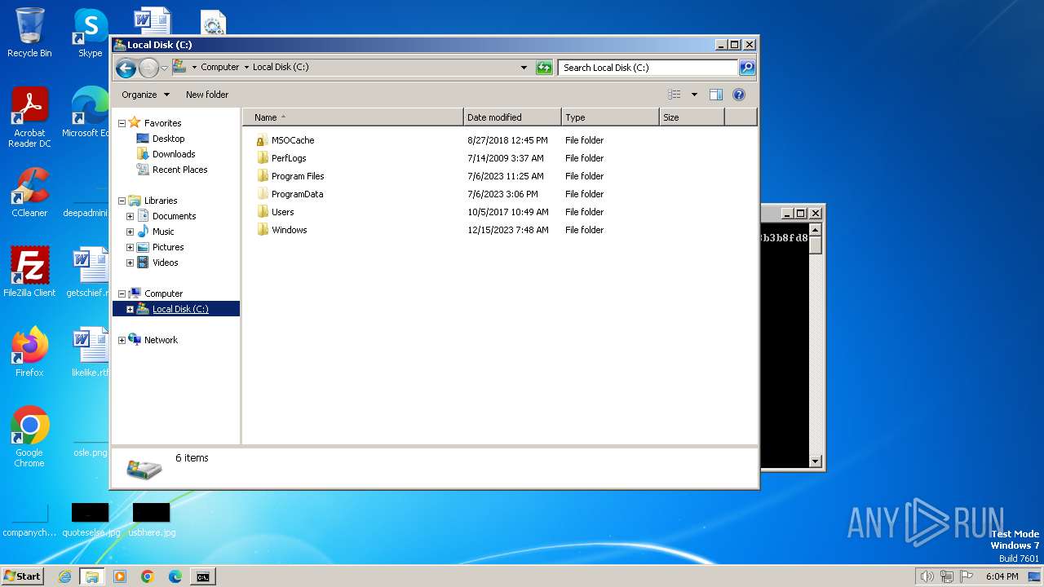Open the Start menu

(23, 576)
